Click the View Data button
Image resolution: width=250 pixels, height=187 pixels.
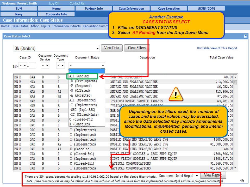pos(112,48)
